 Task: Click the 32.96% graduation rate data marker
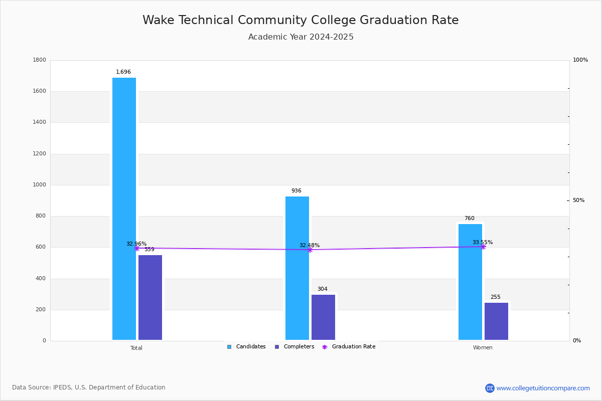[137, 248]
